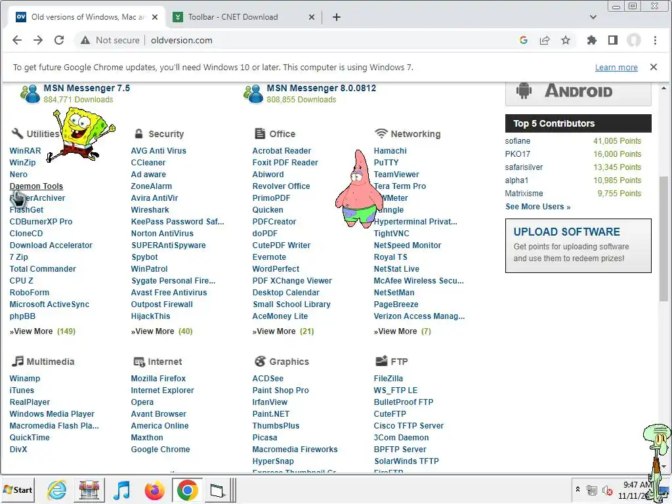Open FileZilla link
Screen dimensions: 672x504
tap(388, 379)
